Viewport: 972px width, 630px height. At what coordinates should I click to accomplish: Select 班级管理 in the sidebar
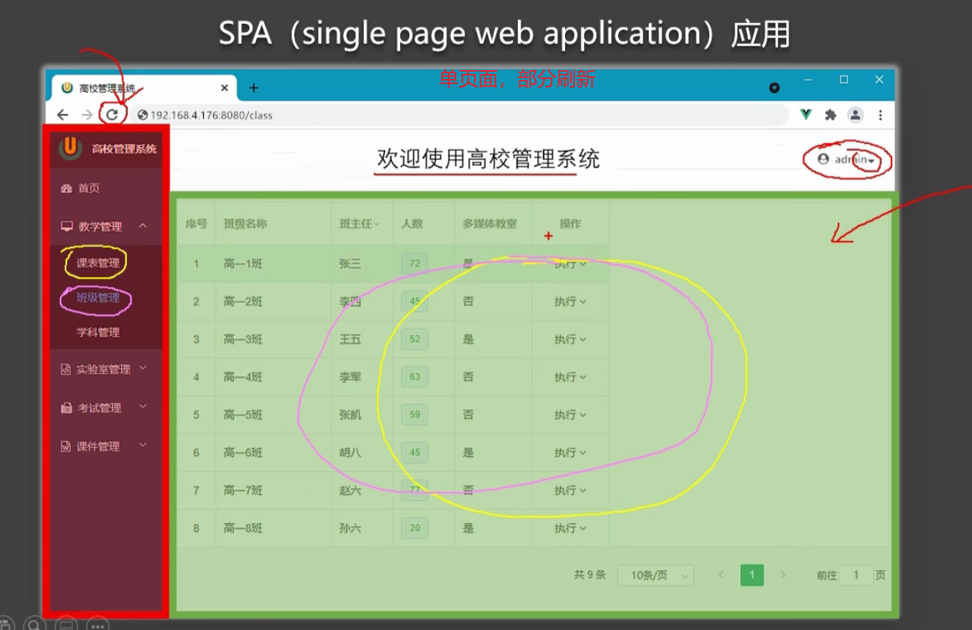[x=98, y=298]
